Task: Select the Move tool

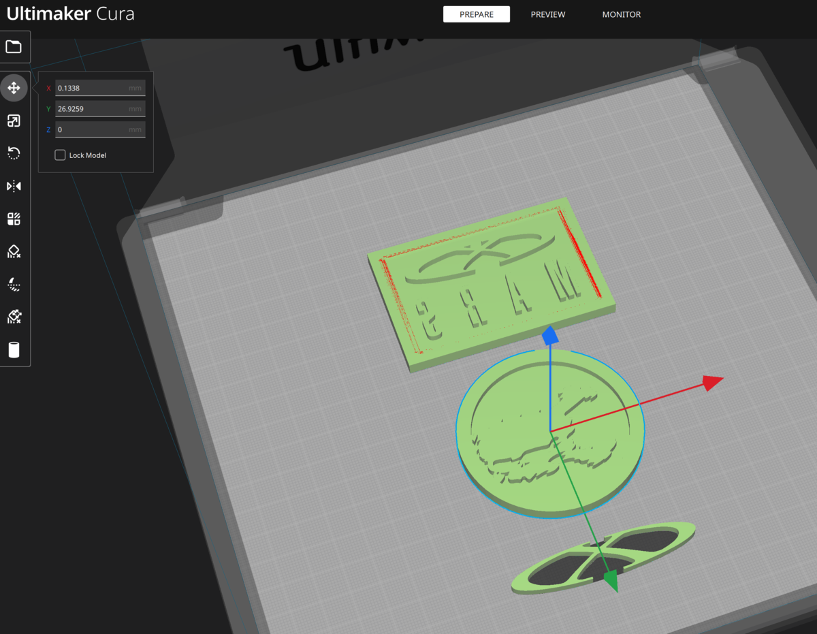Action: 14,88
